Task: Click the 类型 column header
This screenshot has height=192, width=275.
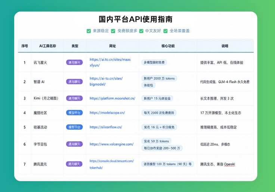Action: pyautogui.click(x=75, y=46)
